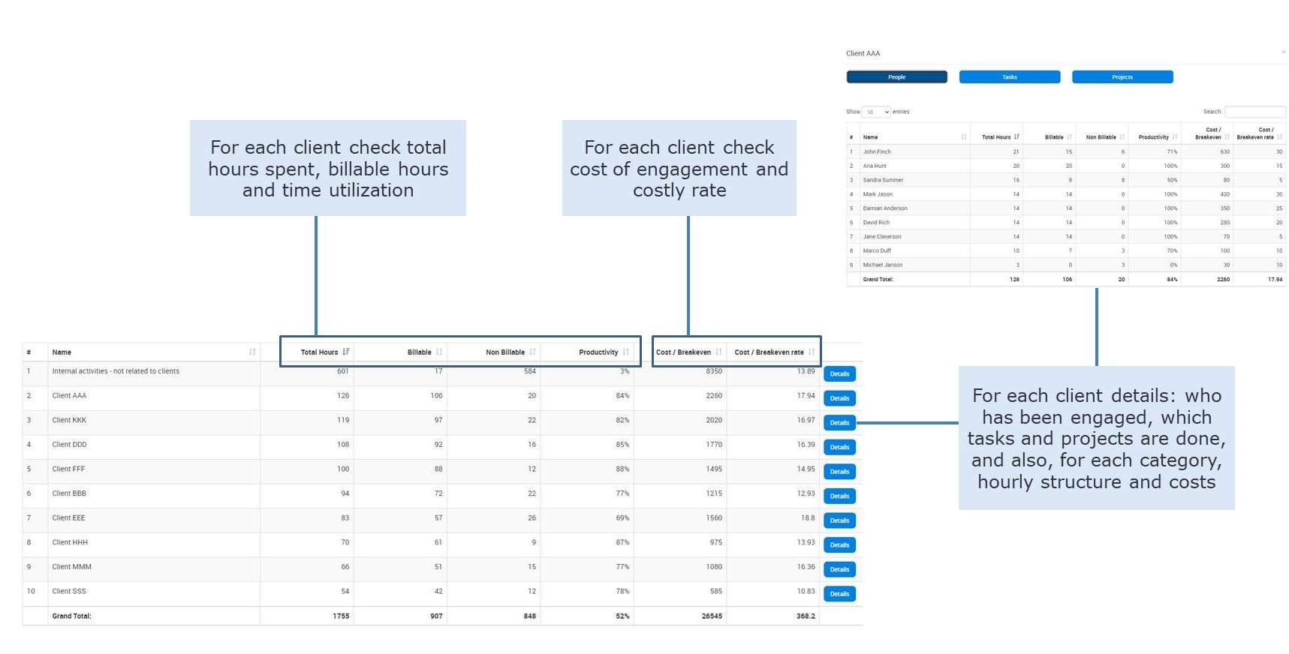Select 'Internal activities - not related to clients' row name
Screen dimensions: 1289x654
coord(116,371)
